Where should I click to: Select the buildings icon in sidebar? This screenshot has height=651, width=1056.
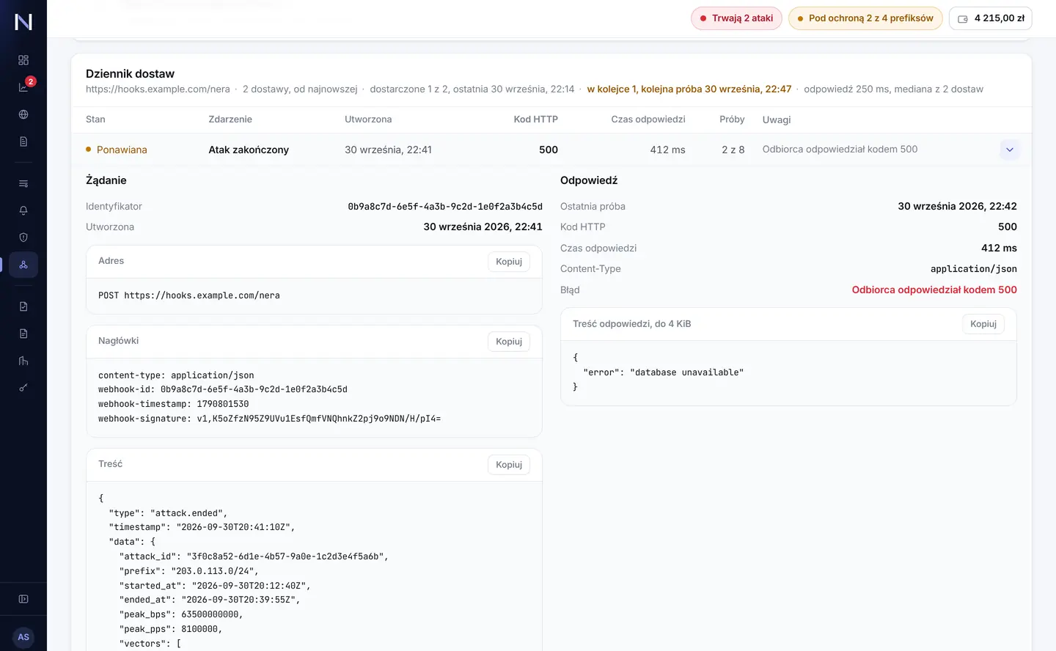point(23,361)
